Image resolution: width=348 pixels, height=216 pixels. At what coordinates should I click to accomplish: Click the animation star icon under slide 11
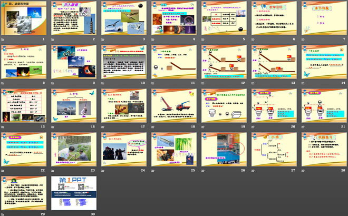(x=153, y=83)
